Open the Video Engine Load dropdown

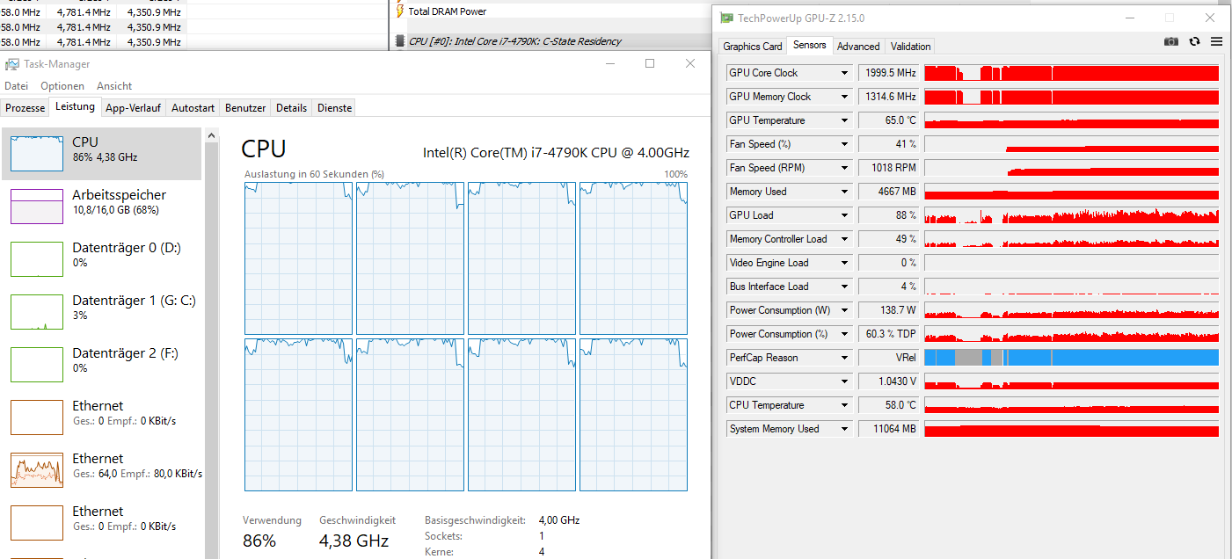click(x=844, y=263)
